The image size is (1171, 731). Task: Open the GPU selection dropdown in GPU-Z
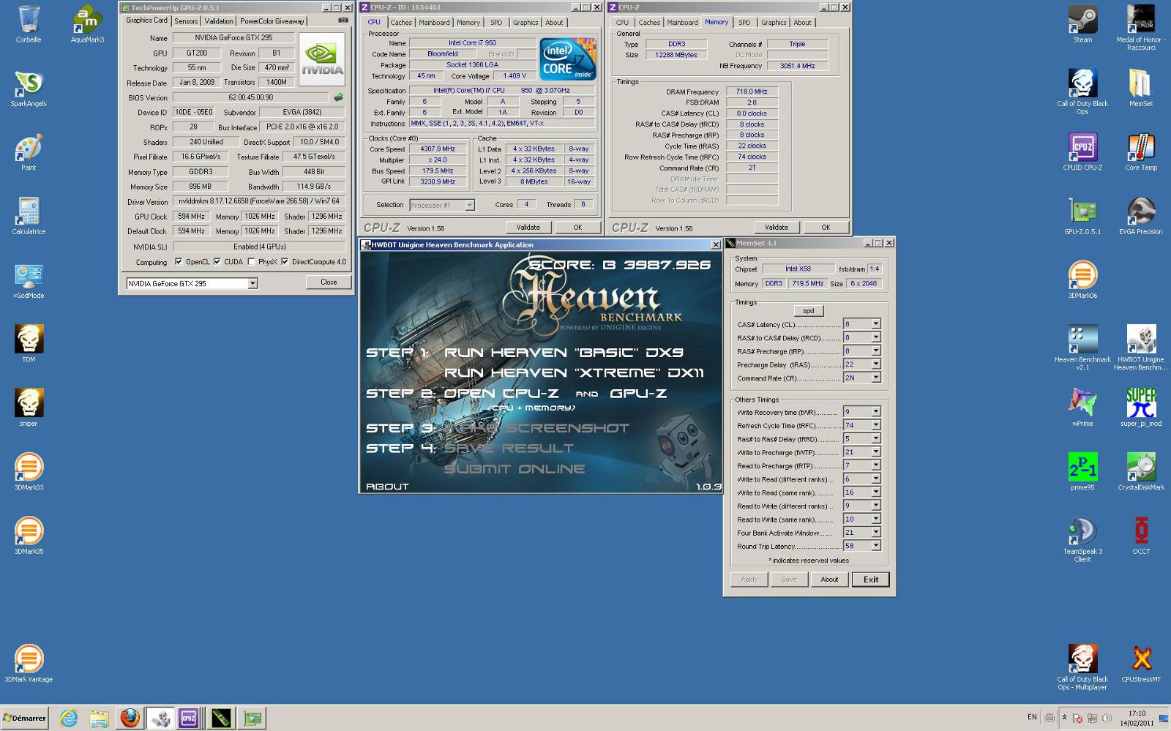coord(252,283)
